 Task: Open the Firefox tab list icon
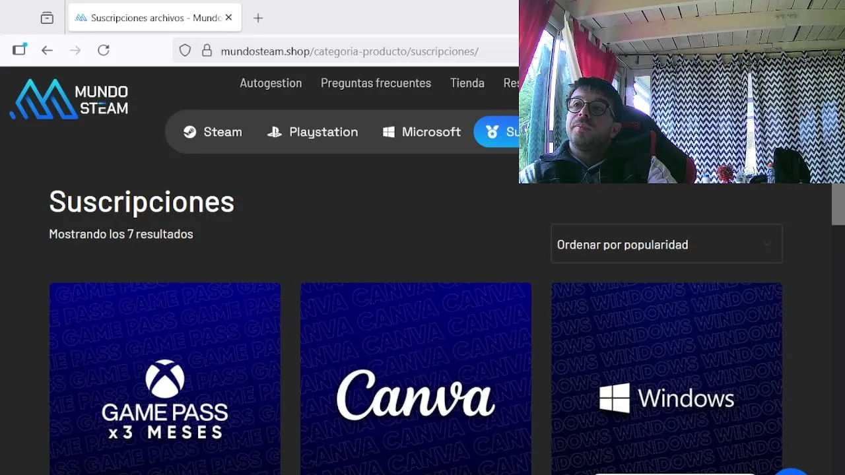point(47,18)
